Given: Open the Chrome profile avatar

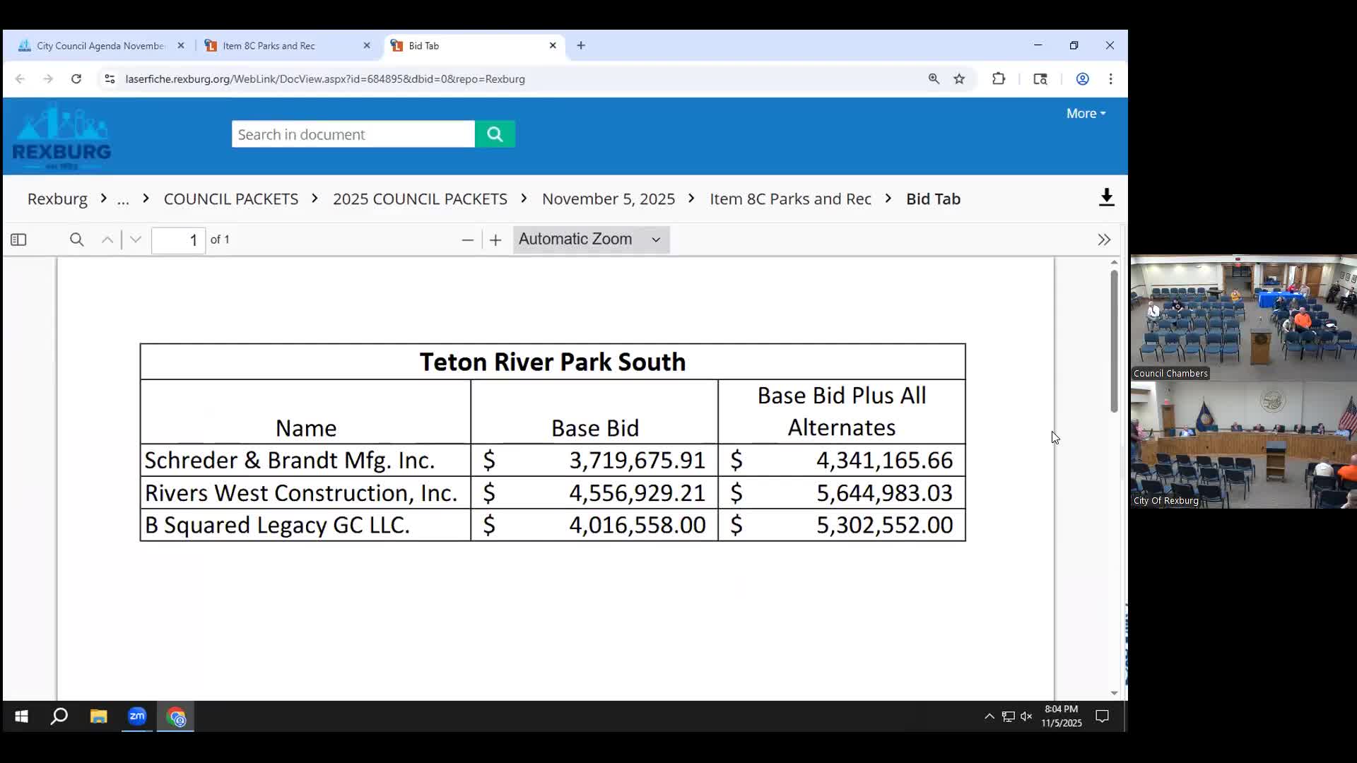Looking at the screenshot, I should click(1082, 78).
